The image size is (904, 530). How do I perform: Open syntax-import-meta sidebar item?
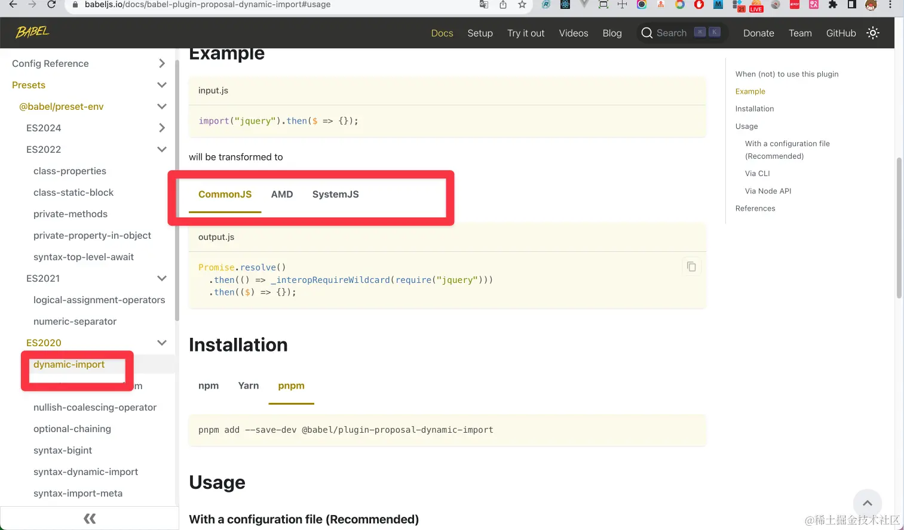tap(78, 493)
